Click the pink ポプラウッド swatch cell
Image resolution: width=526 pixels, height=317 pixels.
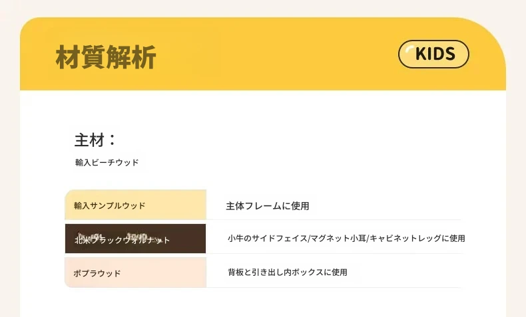tap(136, 272)
